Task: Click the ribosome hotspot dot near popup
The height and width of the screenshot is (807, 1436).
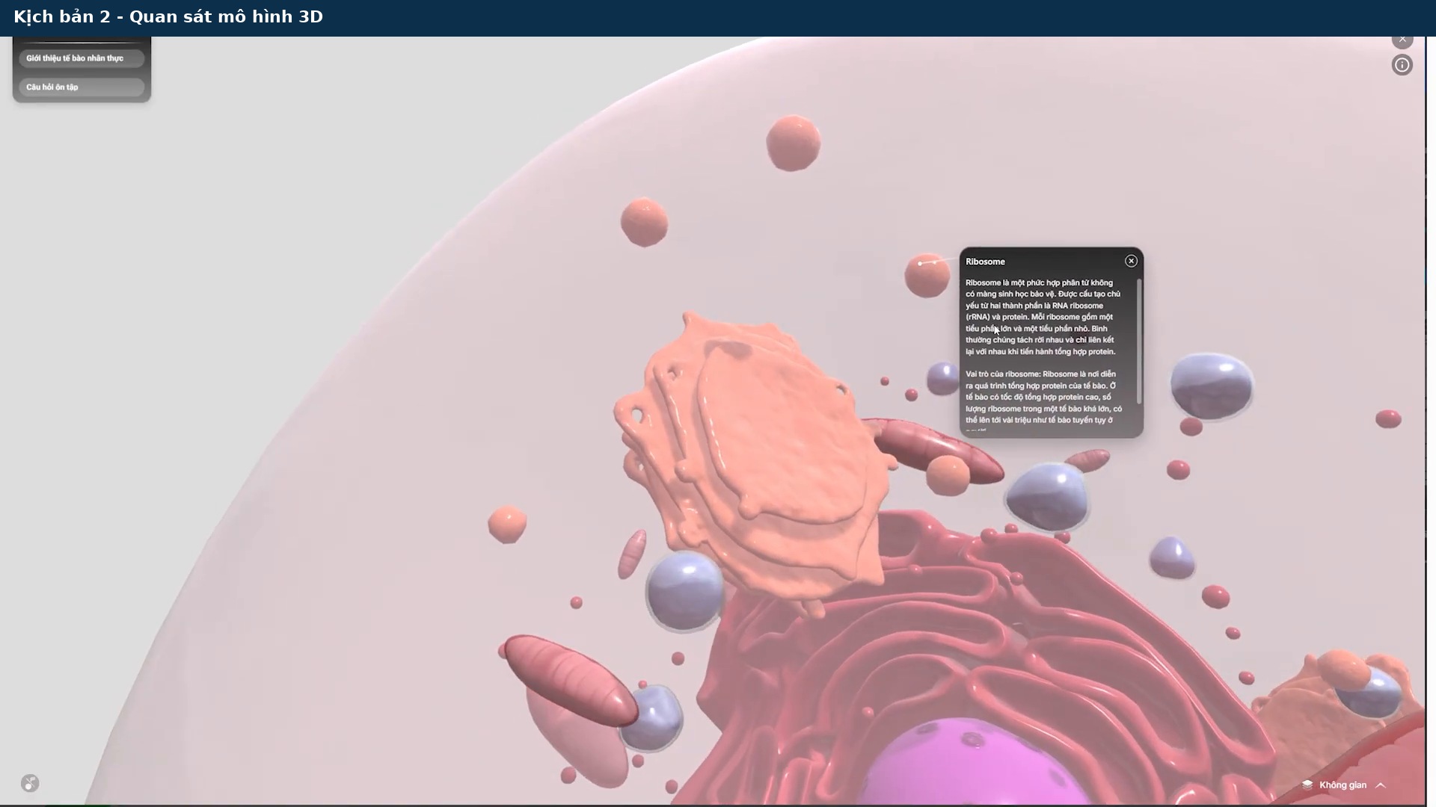Action: click(920, 264)
